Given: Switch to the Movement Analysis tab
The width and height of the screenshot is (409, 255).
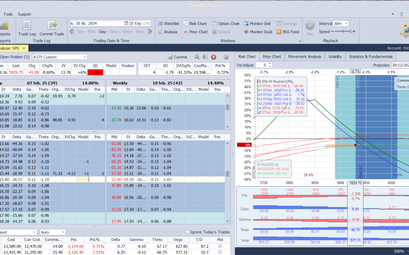Looking at the screenshot, I should coord(304,56).
